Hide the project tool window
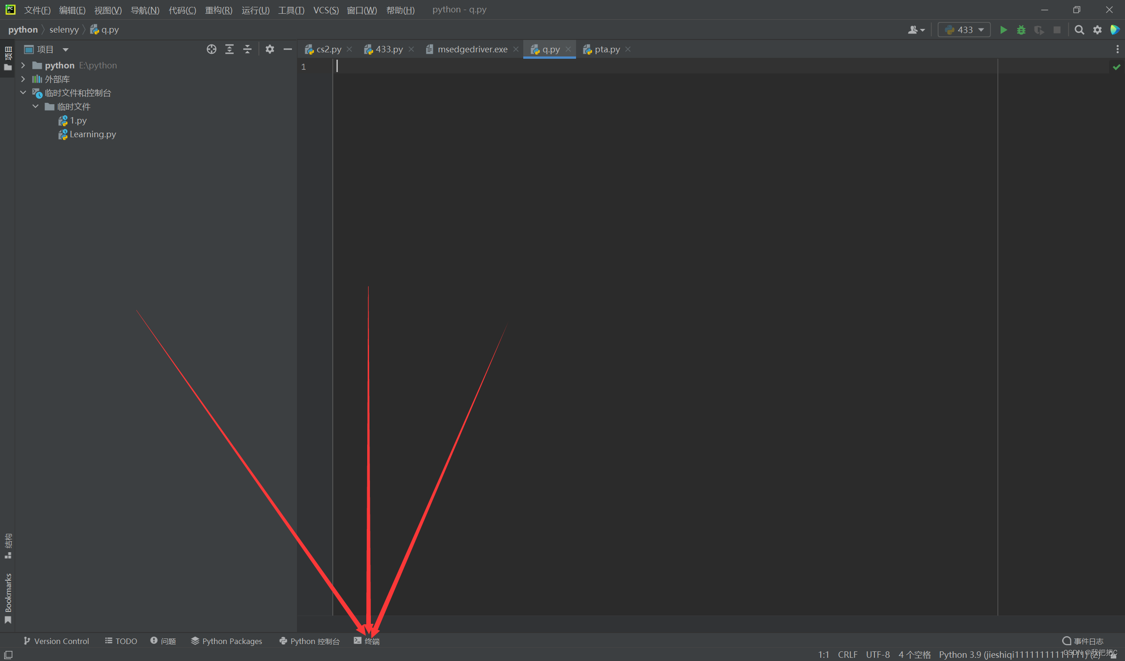Viewport: 1125px width, 661px height. (x=288, y=50)
